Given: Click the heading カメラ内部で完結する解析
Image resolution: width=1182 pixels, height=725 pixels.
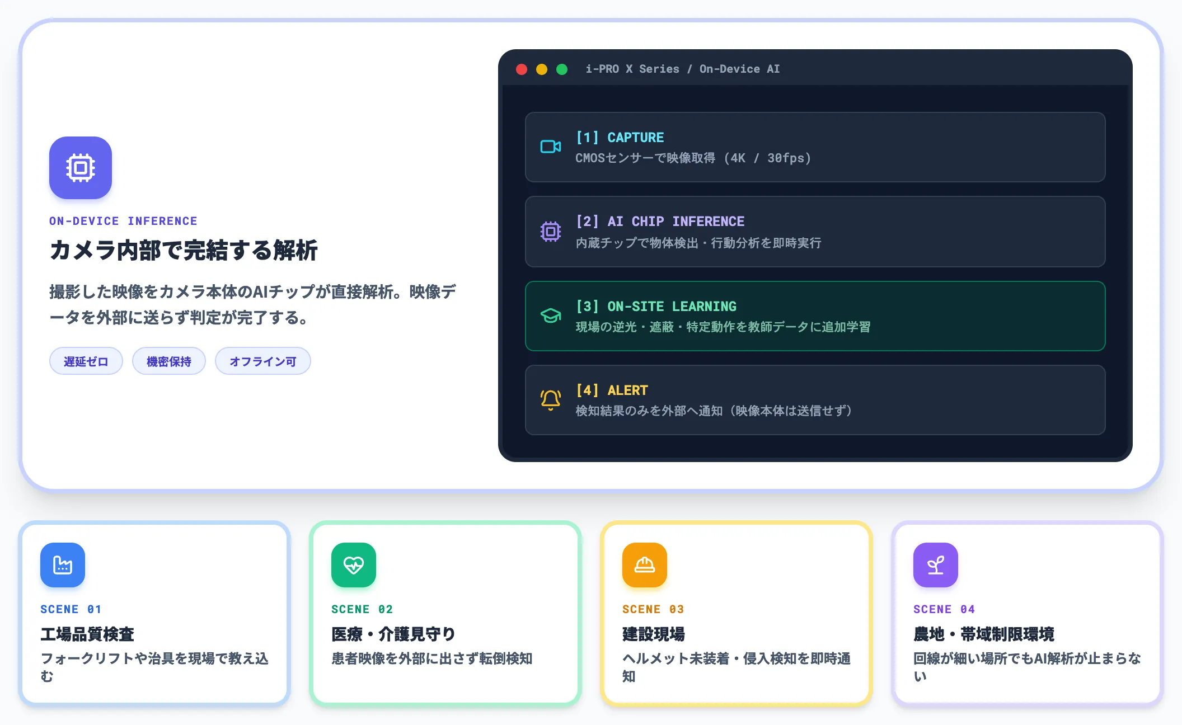Looking at the screenshot, I should pos(184,250).
